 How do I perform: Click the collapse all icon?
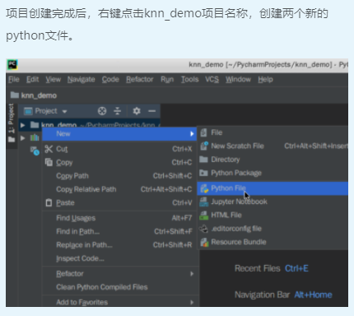tap(118, 111)
